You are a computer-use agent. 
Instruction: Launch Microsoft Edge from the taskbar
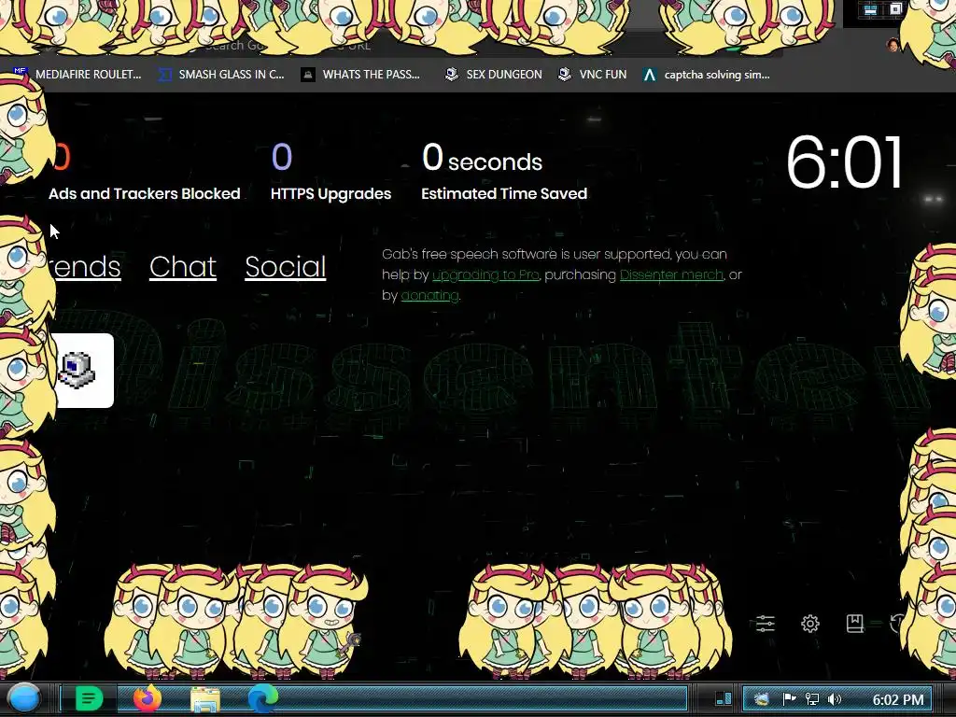point(262,698)
